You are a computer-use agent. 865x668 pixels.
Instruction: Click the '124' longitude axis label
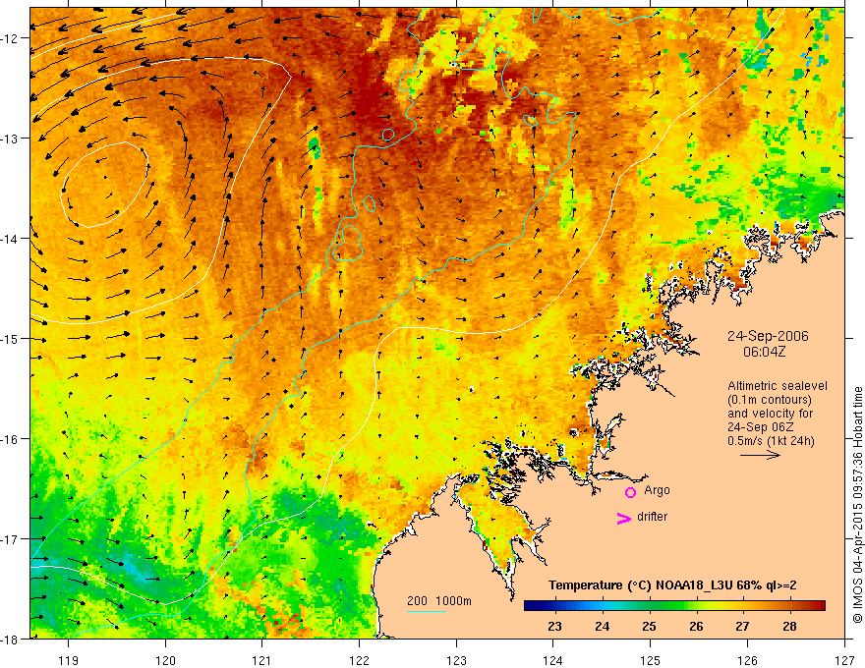click(553, 660)
